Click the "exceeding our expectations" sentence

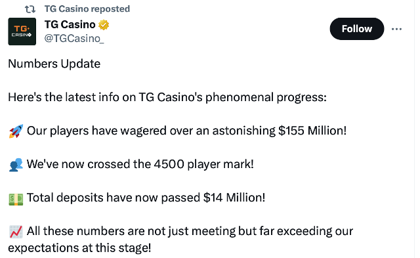pos(180,240)
